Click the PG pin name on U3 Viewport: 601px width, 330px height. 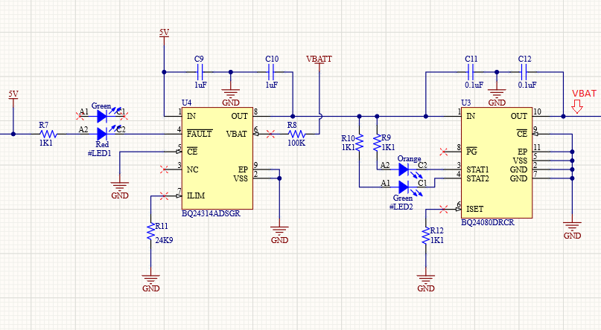pyautogui.click(x=471, y=152)
